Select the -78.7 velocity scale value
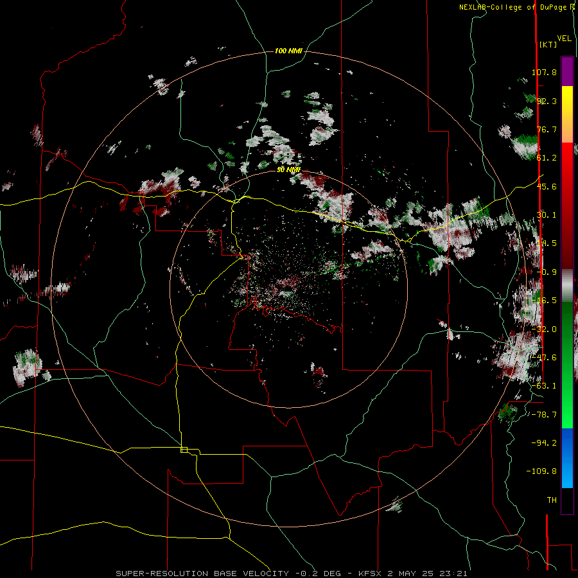 [x=544, y=415]
